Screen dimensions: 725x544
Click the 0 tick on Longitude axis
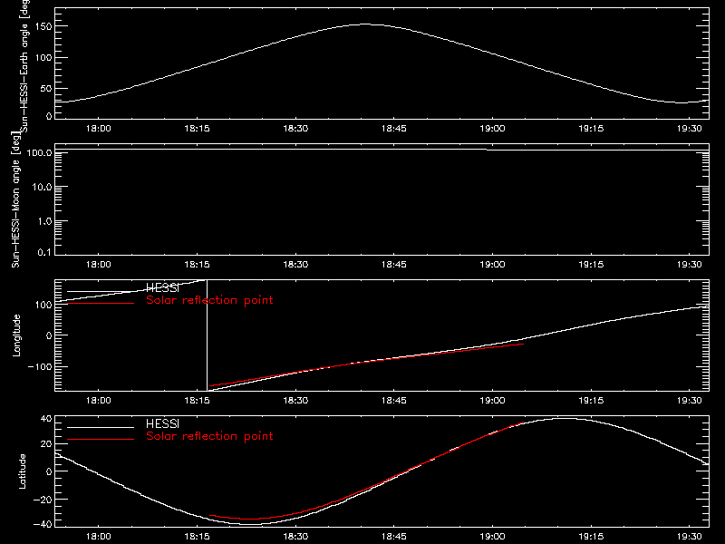pyautogui.click(x=49, y=335)
